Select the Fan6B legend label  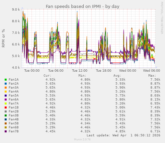pos(14,127)
